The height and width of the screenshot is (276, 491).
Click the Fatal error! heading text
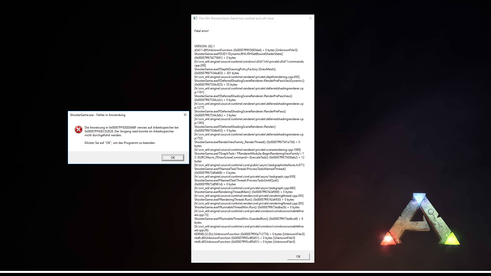click(202, 31)
